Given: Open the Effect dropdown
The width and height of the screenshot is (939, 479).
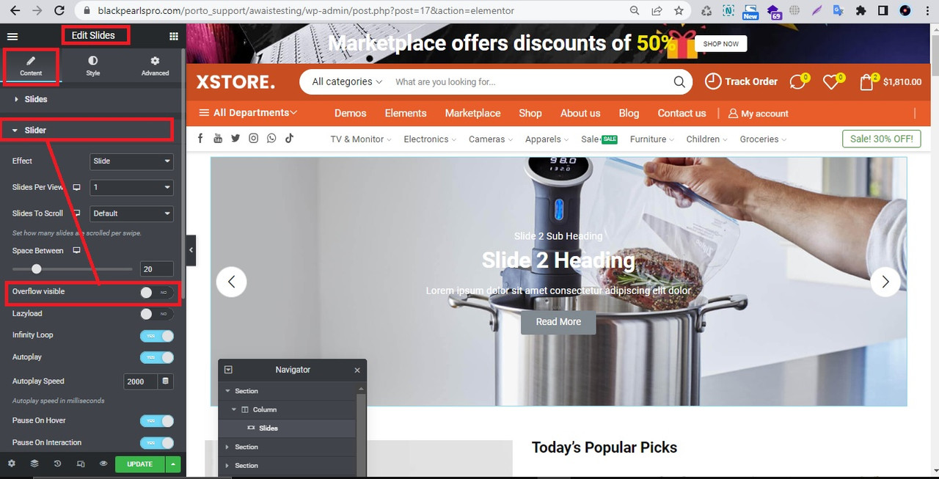Looking at the screenshot, I should pyautogui.click(x=131, y=161).
